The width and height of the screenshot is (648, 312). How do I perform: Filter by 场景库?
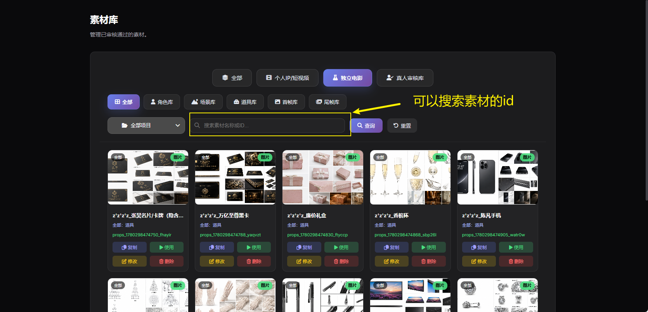[x=203, y=102]
